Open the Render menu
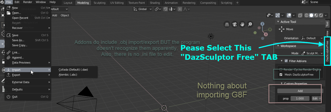The width and height of the screenshot is (331, 112). coord(27,2)
